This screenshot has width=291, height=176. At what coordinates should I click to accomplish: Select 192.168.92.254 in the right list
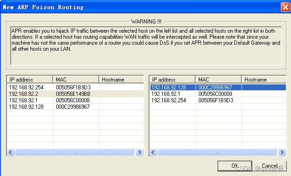(x=168, y=100)
